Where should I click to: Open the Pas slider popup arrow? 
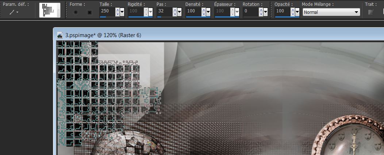180,12
